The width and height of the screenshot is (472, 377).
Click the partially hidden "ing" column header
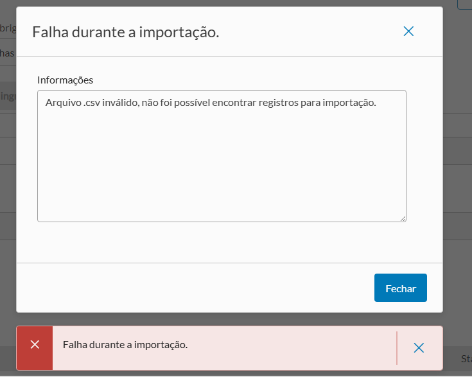click(x=8, y=96)
